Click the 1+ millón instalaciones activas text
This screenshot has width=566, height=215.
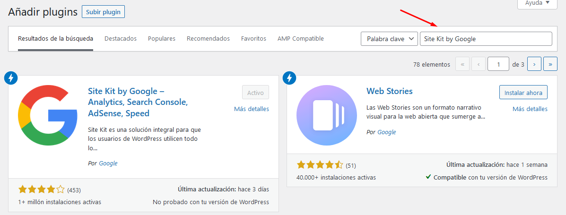pos(60,202)
